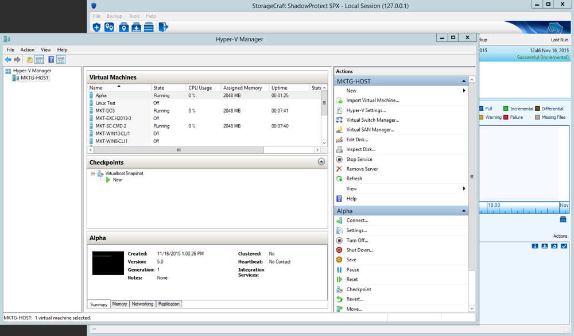
Task: Click the exit icon on SPX toolbar
Action: click(163, 26)
